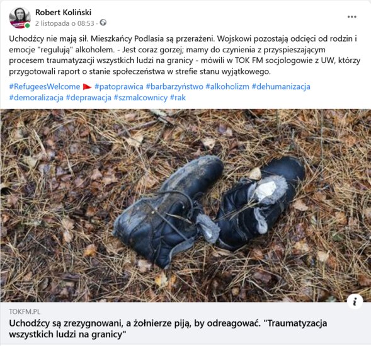This screenshot has height=346, width=371.
Task: Click the public audience globe icon
Action: (x=103, y=23)
